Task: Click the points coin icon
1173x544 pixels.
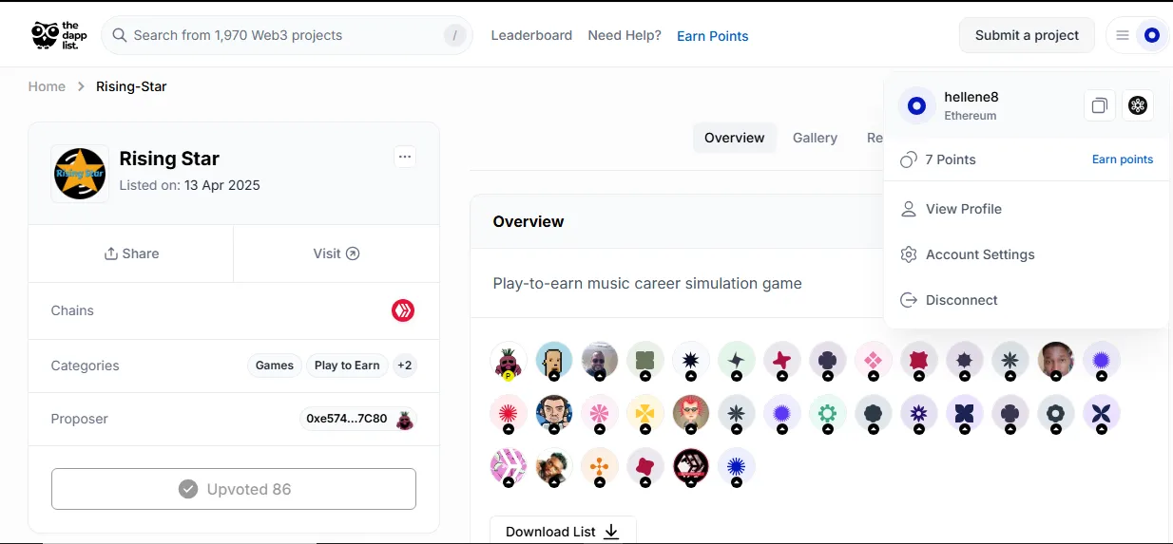Action: (x=909, y=159)
